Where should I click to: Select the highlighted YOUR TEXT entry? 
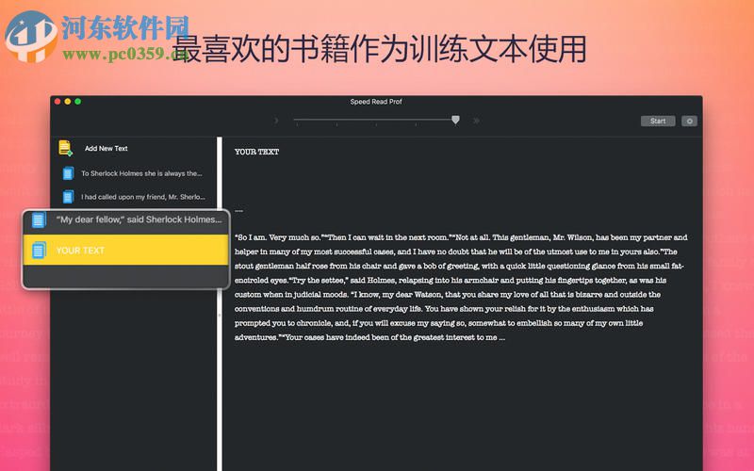(126, 250)
